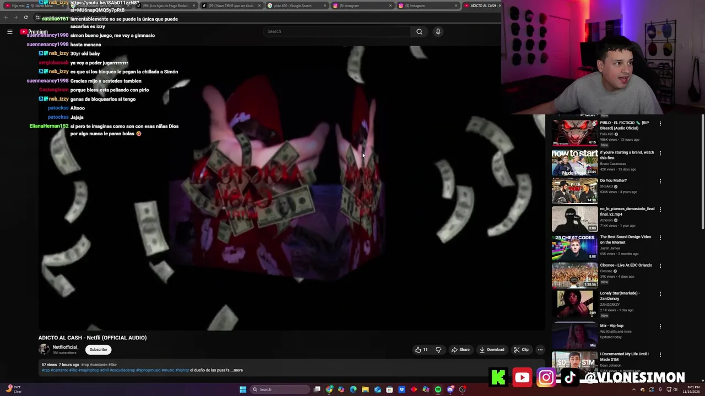The image size is (705, 396).
Task: Open options for Mix - Hip-hop
Action: [660, 326]
